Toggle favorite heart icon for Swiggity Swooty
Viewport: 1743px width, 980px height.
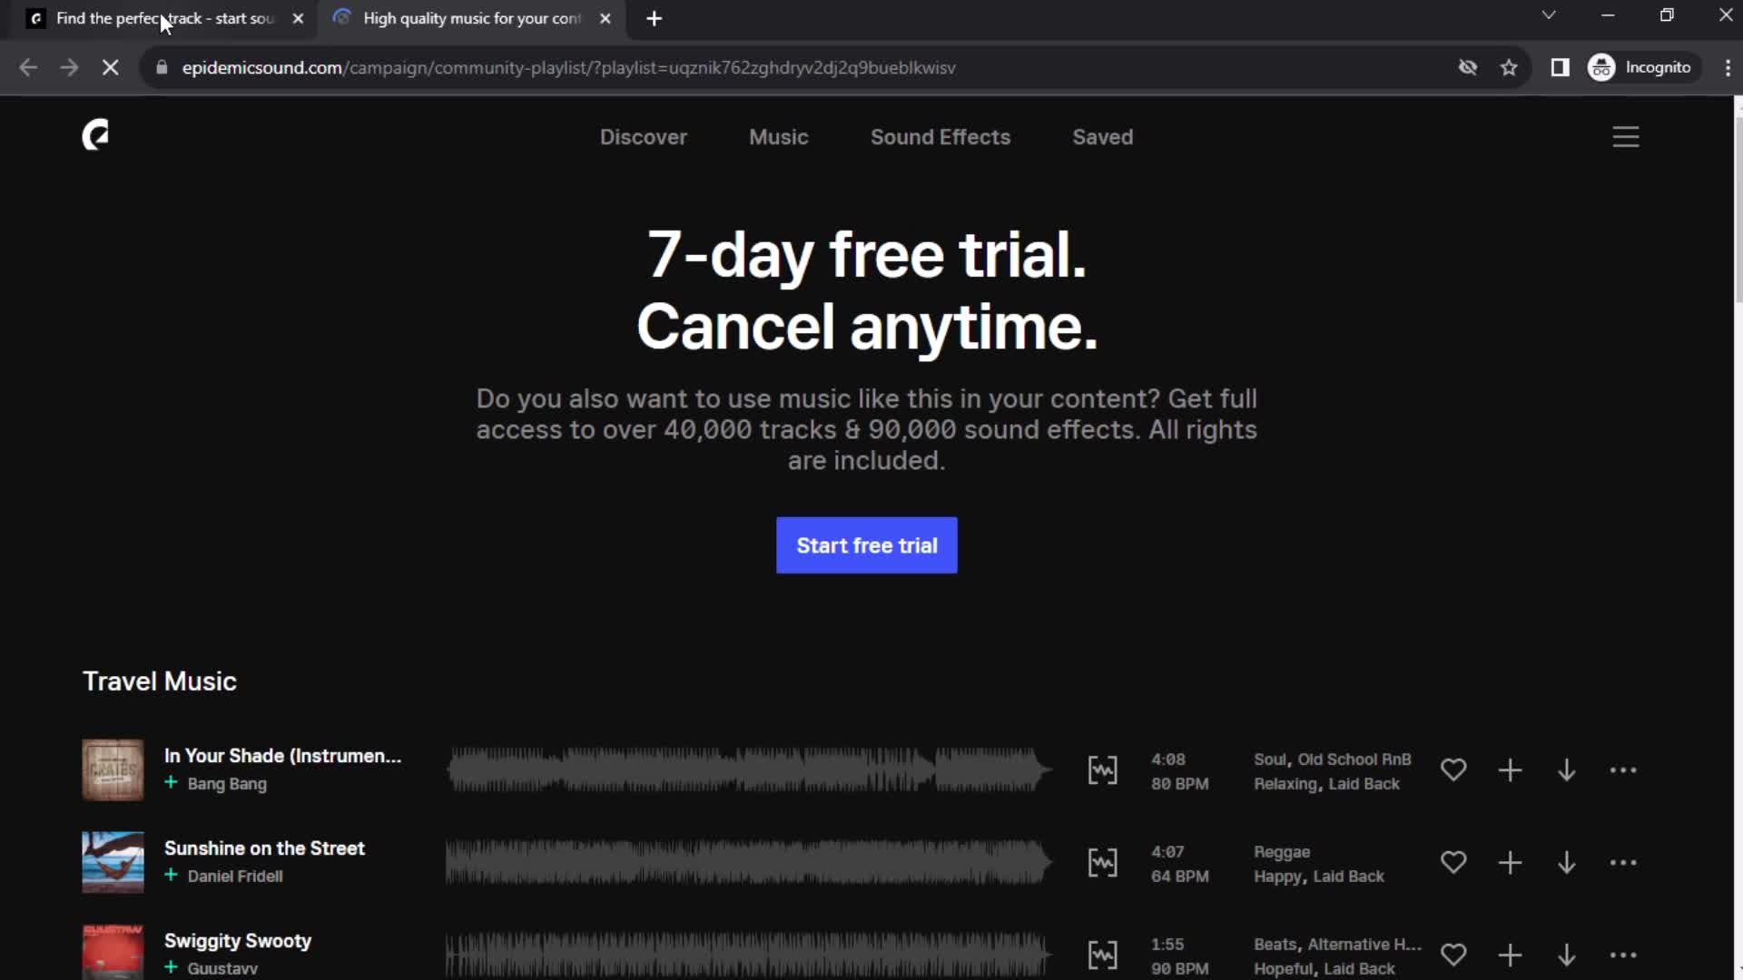click(x=1452, y=954)
